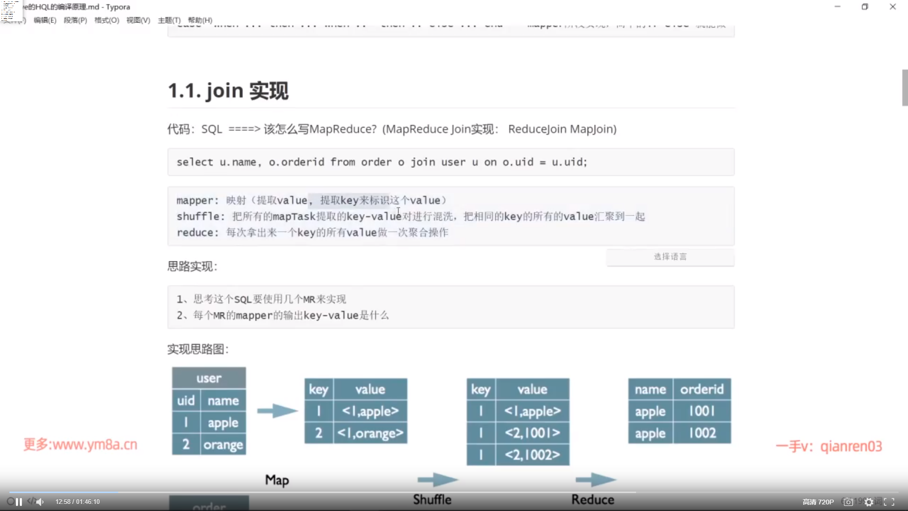Image resolution: width=908 pixels, height=511 pixels.
Task: Click inside the select SQL code block
Action: [x=381, y=162]
